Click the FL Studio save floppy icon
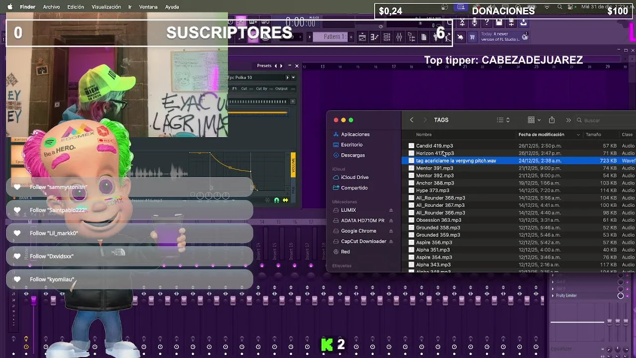 coord(499,23)
